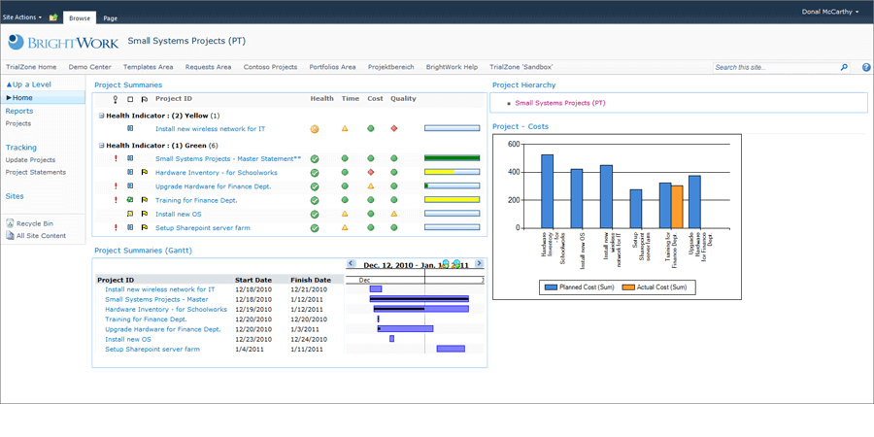
Task: Click progress bar for Upgrade Hardware for Finance
Action: click(452, 186)
